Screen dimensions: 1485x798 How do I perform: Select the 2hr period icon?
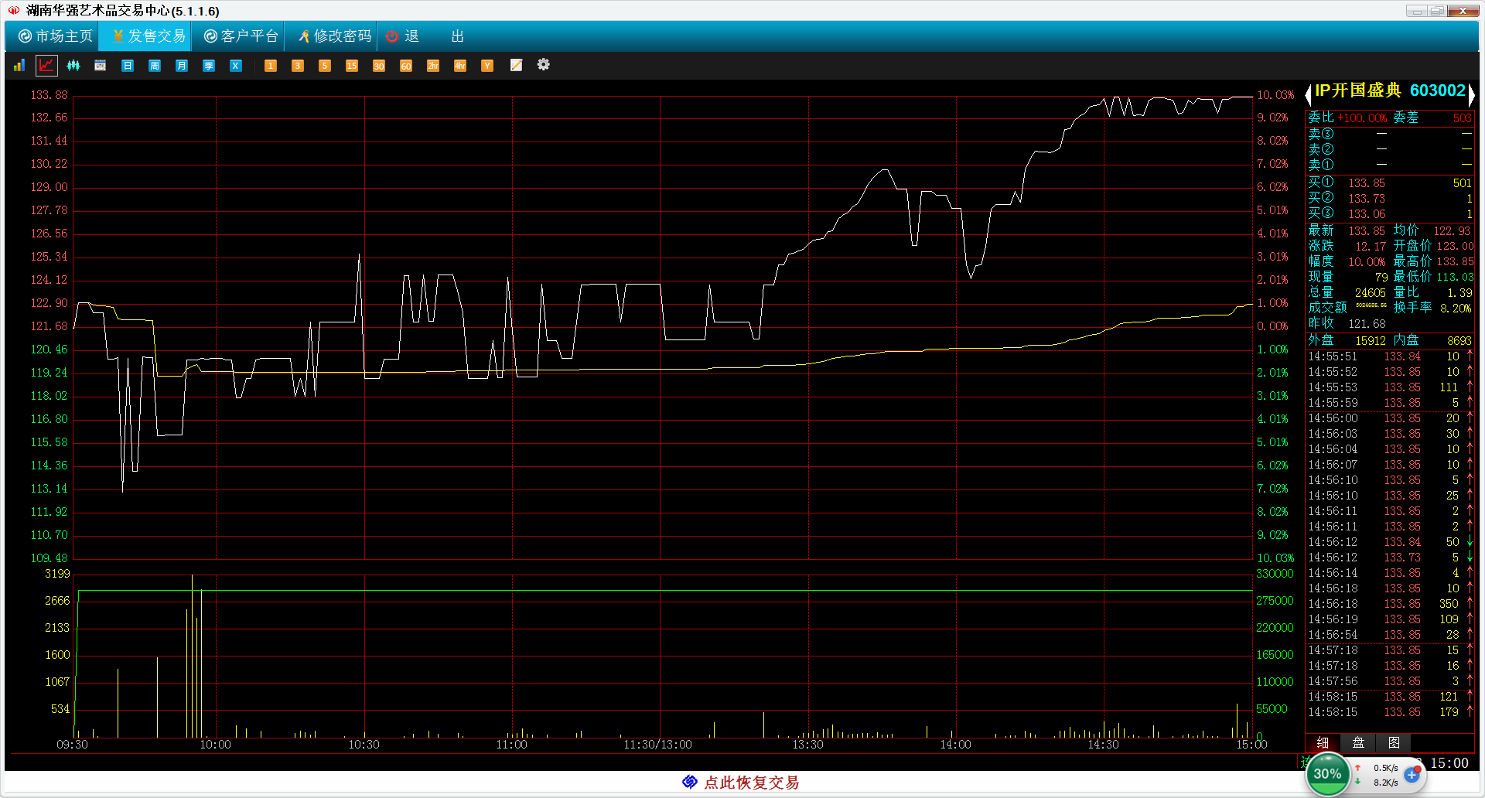(x=433, y=66)
